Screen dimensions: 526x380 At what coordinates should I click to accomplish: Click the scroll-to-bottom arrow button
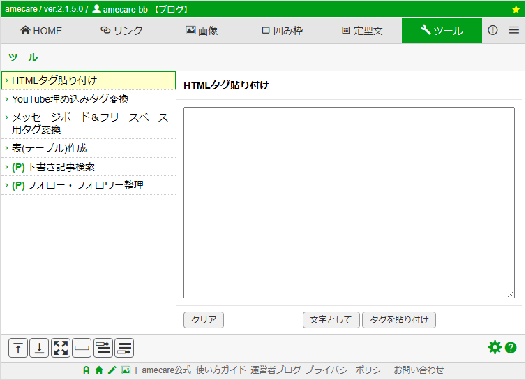point(40,348)
